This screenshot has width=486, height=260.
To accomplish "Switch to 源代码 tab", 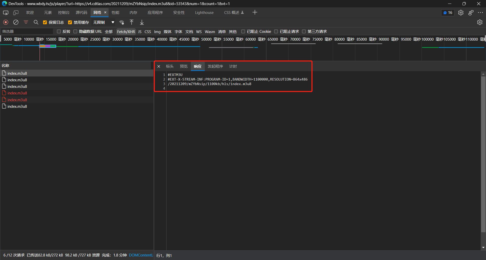I will tap(81, 13).
